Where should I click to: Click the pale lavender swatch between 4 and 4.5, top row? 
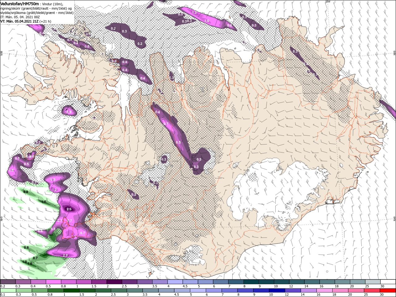coord(175,282)
